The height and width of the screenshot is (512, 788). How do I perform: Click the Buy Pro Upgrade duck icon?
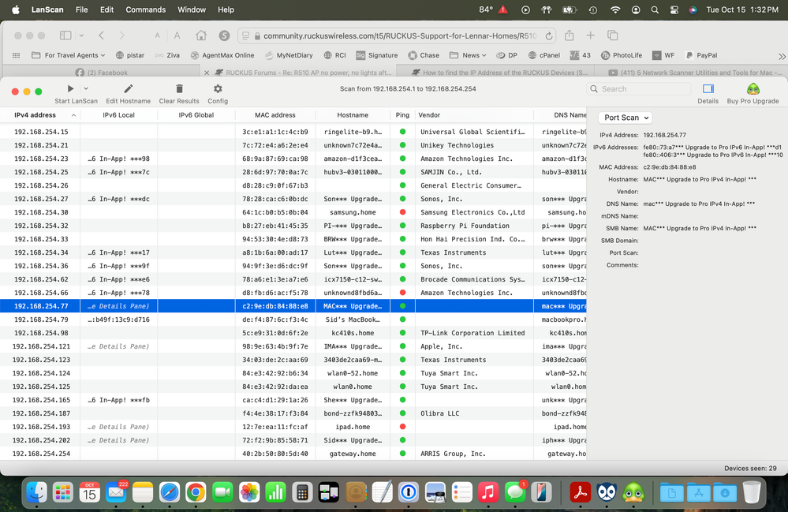click(x=753, y=89)
